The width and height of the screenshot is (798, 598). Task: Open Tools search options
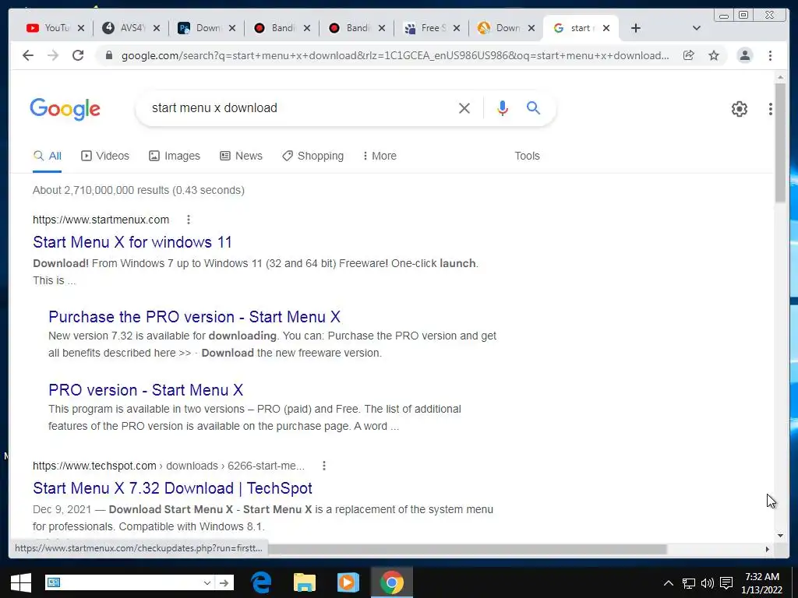coord(527,156)
